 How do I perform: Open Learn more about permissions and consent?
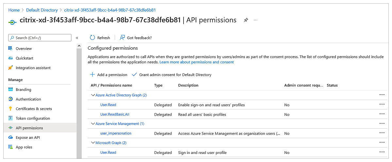[197, 62]
